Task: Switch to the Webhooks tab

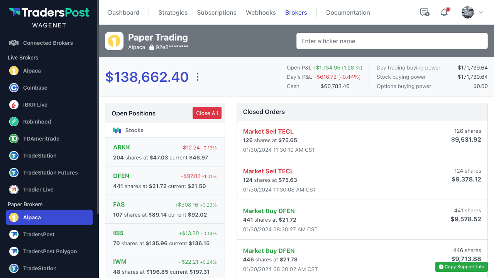Action: pyautogui.click(x=261, y=12)
